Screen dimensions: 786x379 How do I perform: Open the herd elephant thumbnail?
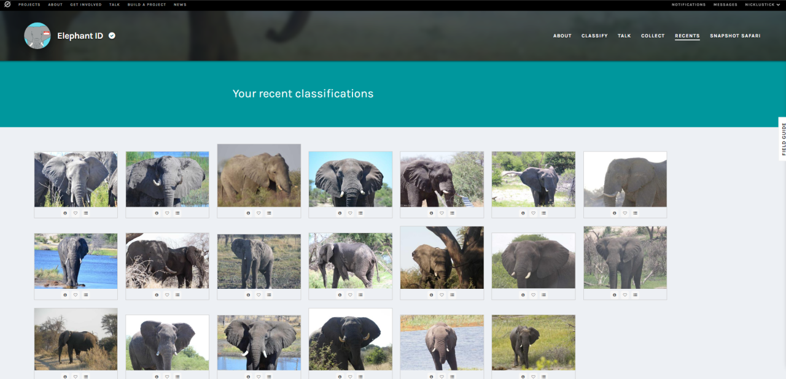coord(76,179)
